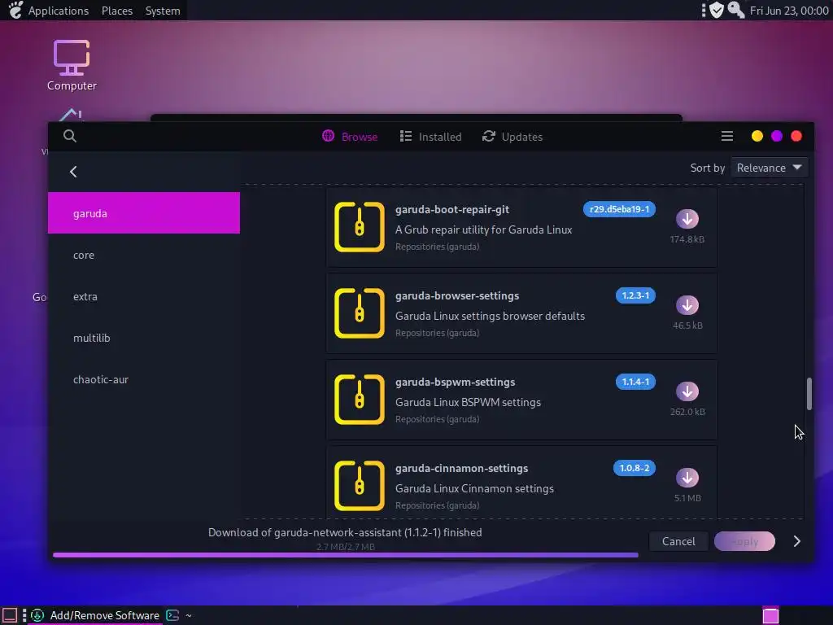
Task: Click the download finished status message
Action: point(345,532)
